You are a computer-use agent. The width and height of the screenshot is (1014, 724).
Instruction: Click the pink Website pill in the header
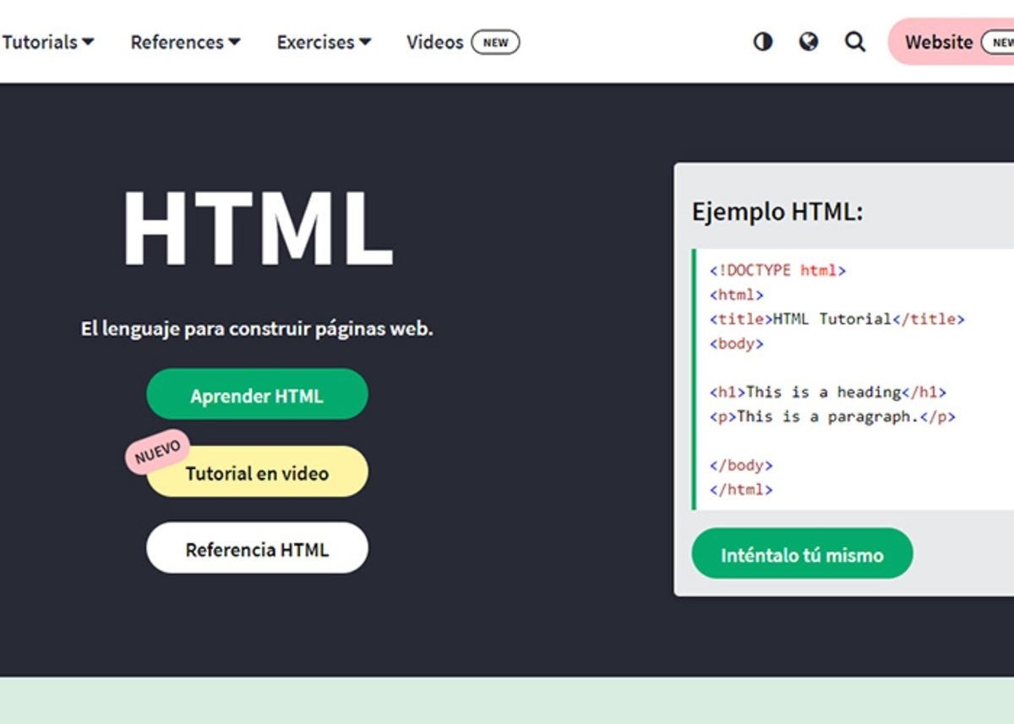(x=939, y=41)
